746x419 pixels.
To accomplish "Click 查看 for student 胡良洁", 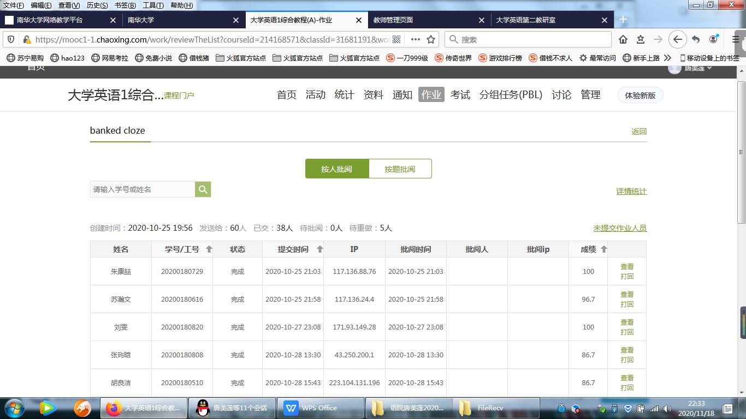I will (x=627, y=378).
